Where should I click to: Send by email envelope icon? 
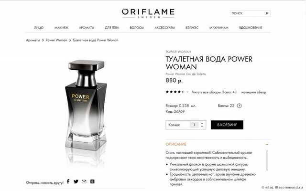(x=84, y=181)
